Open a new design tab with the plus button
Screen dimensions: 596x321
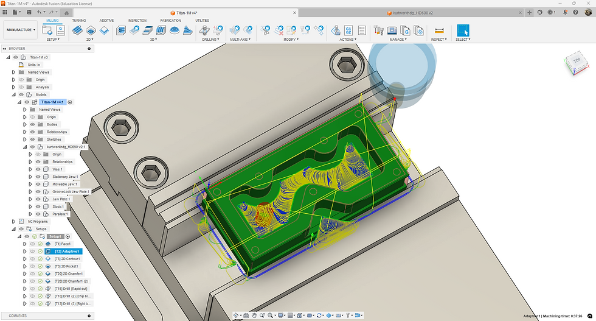click(530, 13)
